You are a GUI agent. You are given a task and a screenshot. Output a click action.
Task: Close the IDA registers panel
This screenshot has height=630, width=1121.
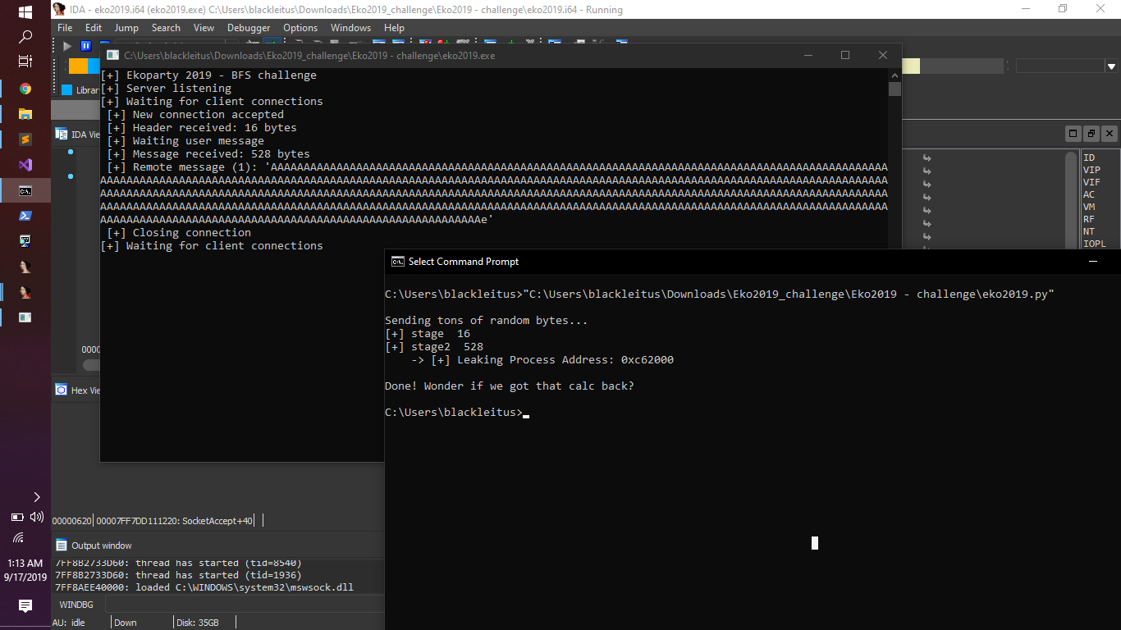tap(1109, 133)
